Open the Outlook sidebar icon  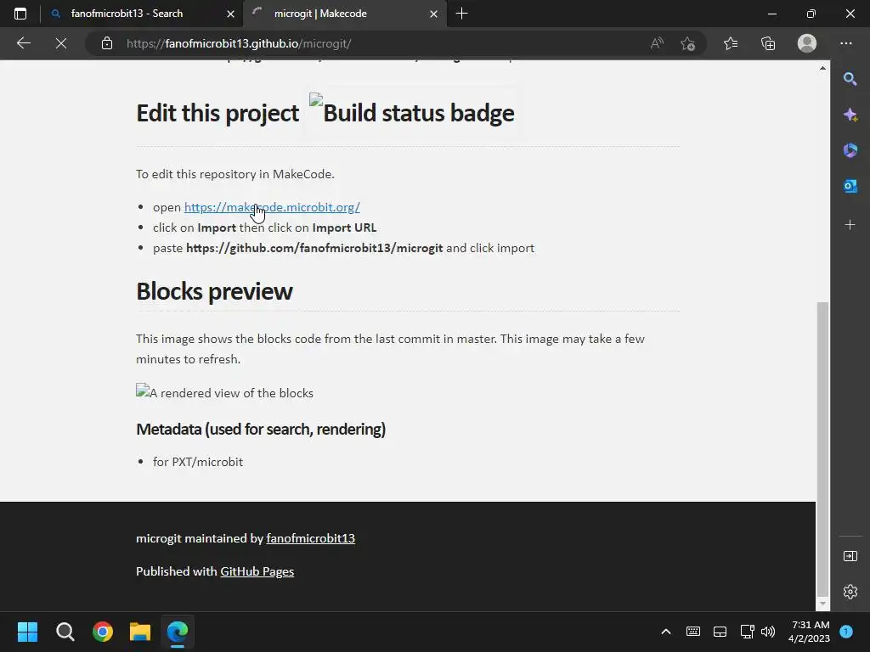click(x=850, y=186)
